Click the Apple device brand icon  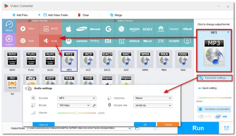[x=69, y=29]
